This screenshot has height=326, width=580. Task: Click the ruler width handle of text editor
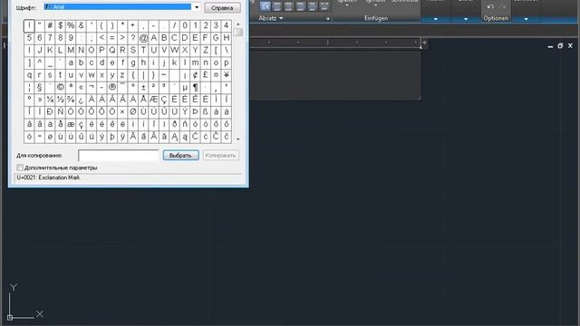pyautogui.click(x=425, y=43)
